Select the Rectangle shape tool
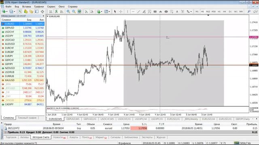This screenshot has width=259, height=145. tap(155, 12)
